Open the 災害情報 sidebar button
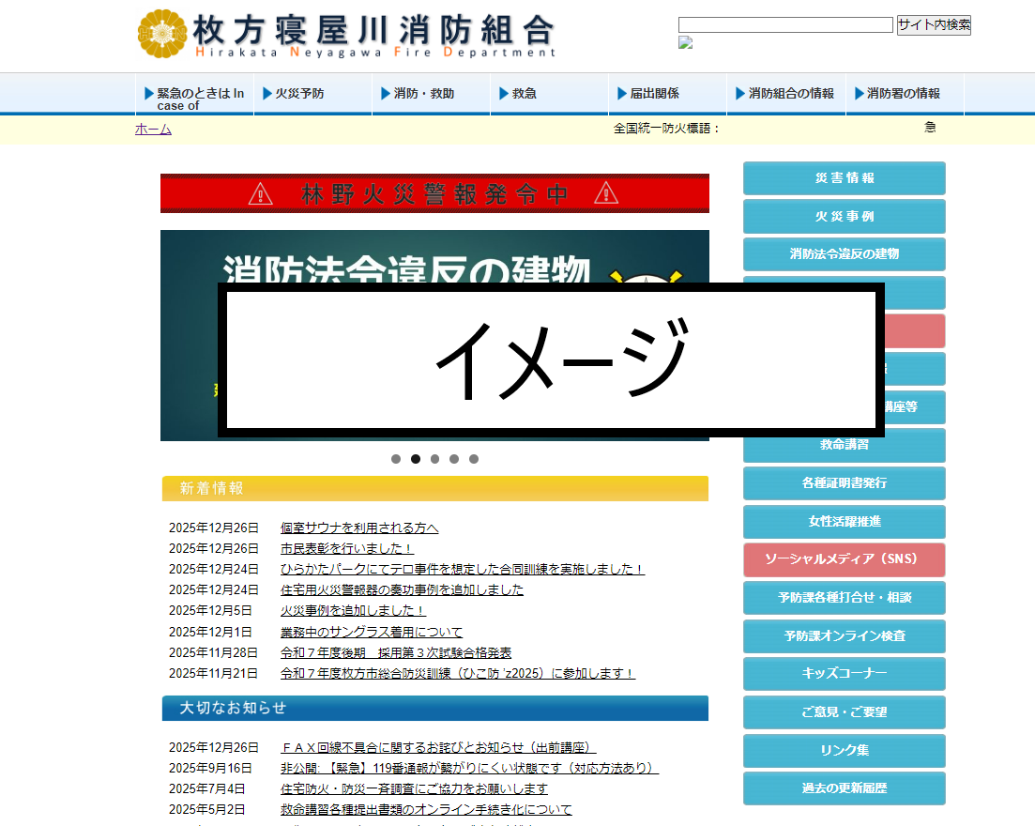The image size is (1035, 826). 844,178
